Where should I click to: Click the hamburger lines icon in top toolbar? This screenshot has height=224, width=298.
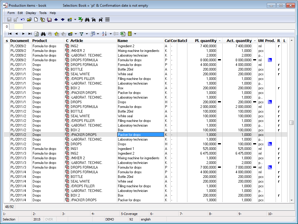(107, 20)
